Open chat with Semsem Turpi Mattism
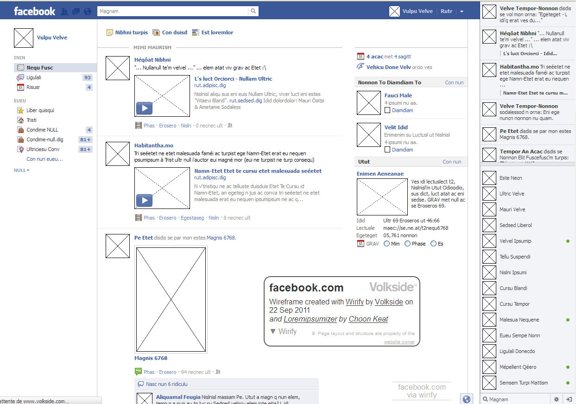Screen dimensions: 576x404 [x=528, y=383]
